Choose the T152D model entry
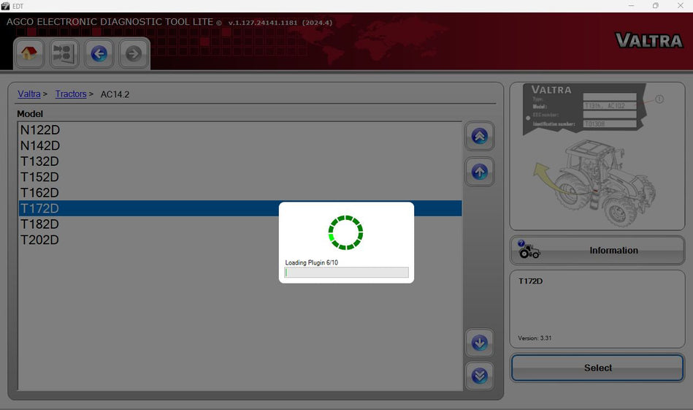The width and height of the screenshot is (693, 410). pos(40,177)
